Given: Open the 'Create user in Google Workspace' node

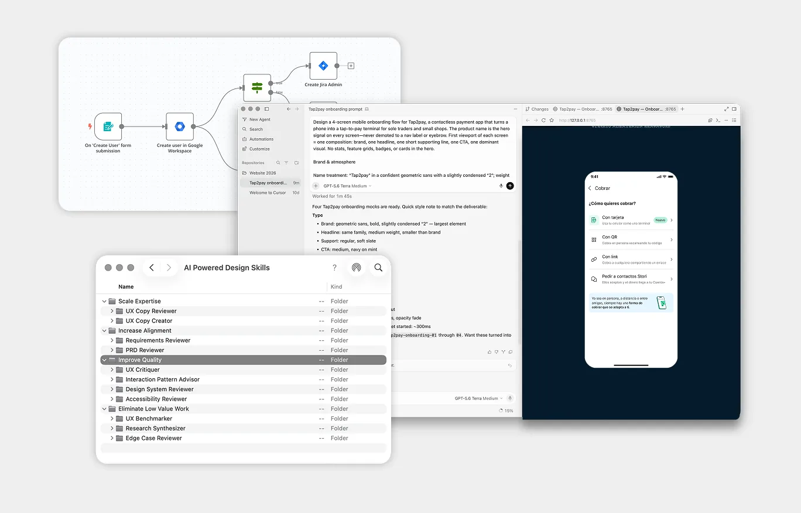Looking at the screenshot, I should tap(180, 126).
